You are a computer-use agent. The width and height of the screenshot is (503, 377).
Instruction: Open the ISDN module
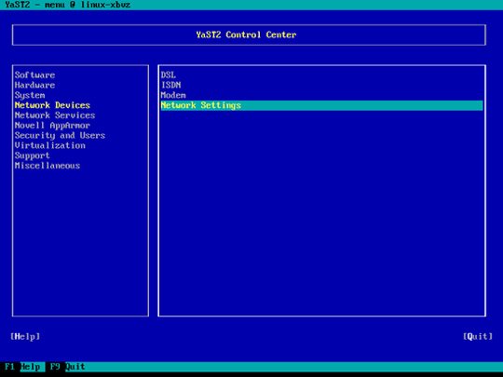[171, 85]
